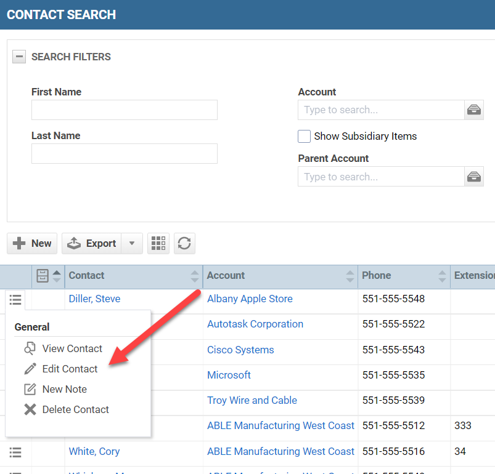Open ABLE Manufacturing West Coast link in White, Cory row
495x474 pixels.
[280, 451]
